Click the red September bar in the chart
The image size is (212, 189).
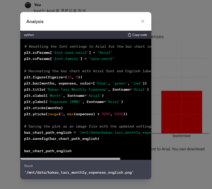[182, 112]
